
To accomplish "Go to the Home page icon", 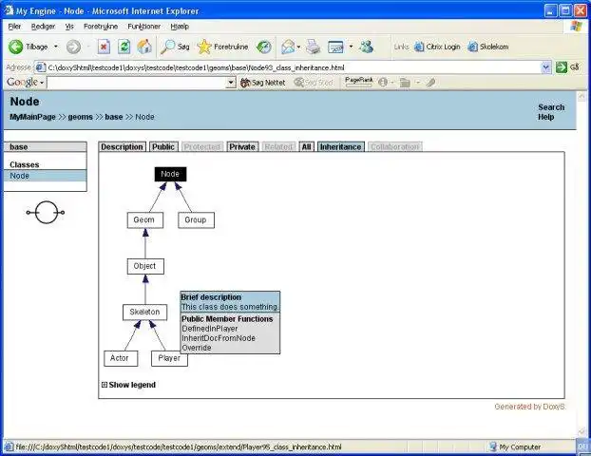I will pos(144,47).
